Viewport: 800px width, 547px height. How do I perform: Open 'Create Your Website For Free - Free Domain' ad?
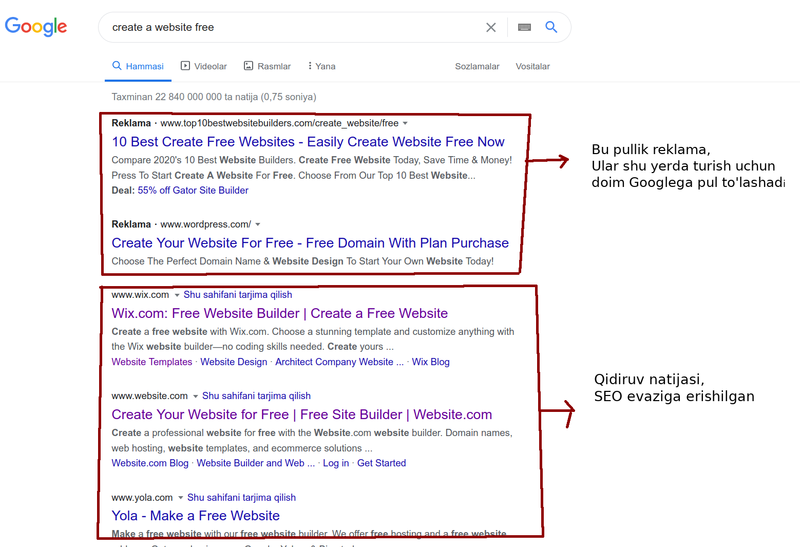(x=310, y=243)
